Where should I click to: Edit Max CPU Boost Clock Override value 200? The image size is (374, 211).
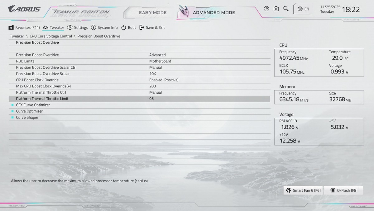152,86
